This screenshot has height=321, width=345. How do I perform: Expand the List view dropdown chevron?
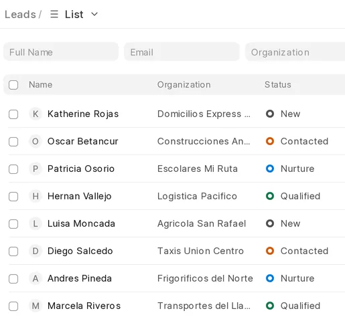94,14
